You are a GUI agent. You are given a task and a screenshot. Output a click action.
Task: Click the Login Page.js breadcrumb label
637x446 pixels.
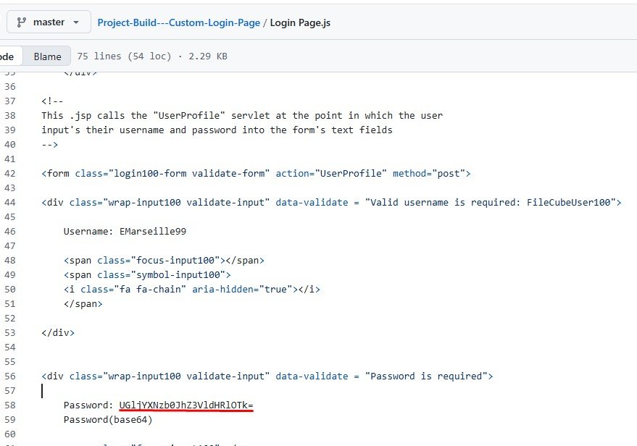tap(300, 22)
